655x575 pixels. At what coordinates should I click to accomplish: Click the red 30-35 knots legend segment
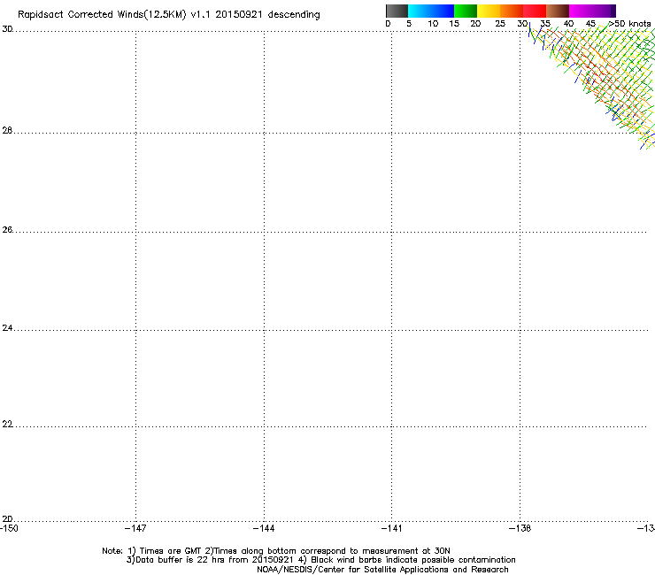[x=535, y=11]
